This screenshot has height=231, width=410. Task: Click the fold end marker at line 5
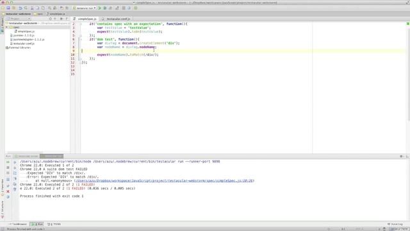coord(81,35)
